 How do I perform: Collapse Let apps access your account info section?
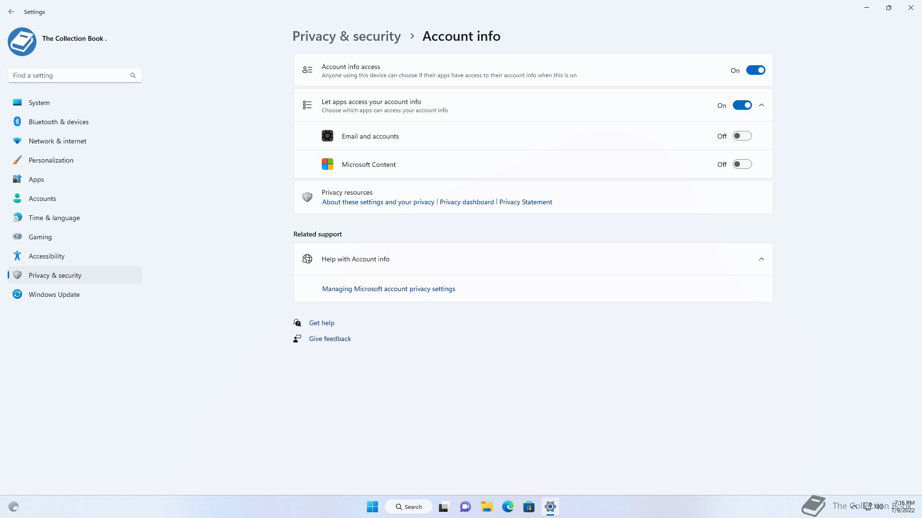click(x=762, y=106)
